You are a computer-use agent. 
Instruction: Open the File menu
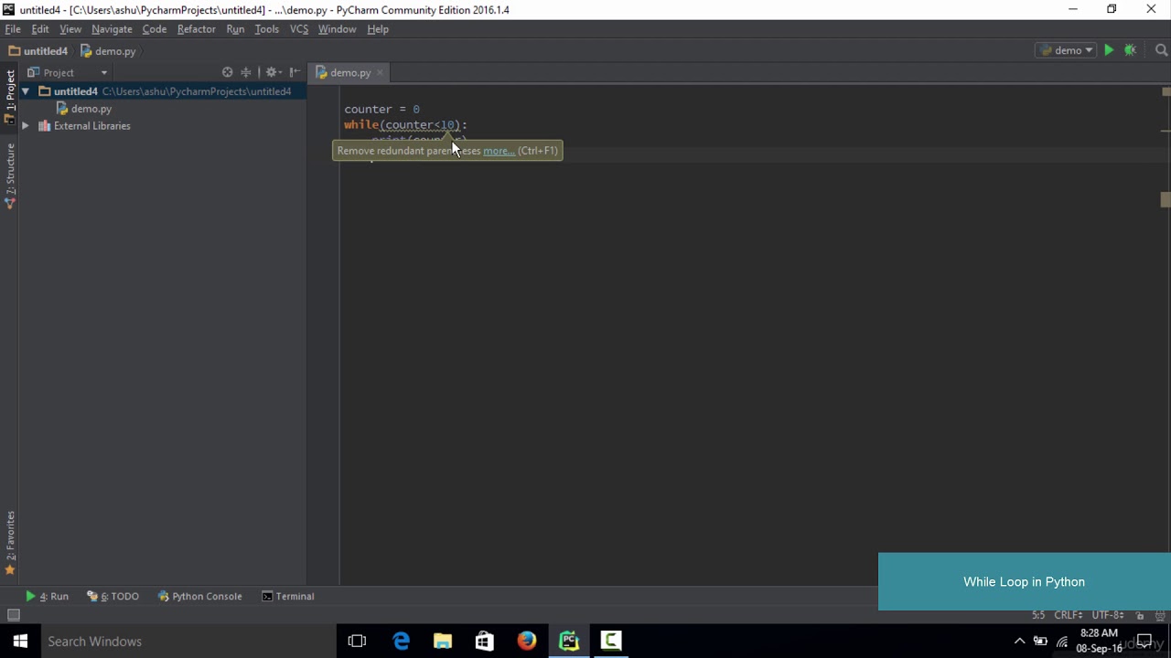coord(13,29)
